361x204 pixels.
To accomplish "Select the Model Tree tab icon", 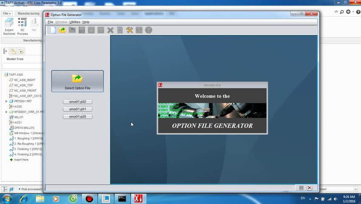I will click(5, 51).
